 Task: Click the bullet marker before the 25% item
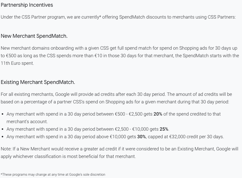click(3, 129)
